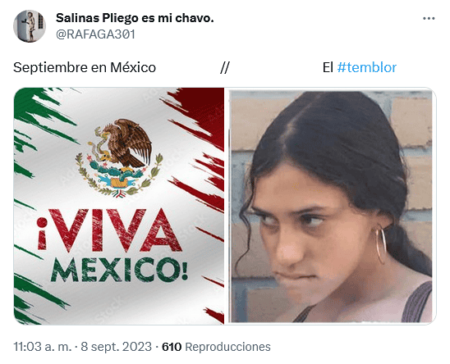The height and width of the screenshot is (364, 450).
Task: Follow the #temblor hashtag
Action: 367,68
